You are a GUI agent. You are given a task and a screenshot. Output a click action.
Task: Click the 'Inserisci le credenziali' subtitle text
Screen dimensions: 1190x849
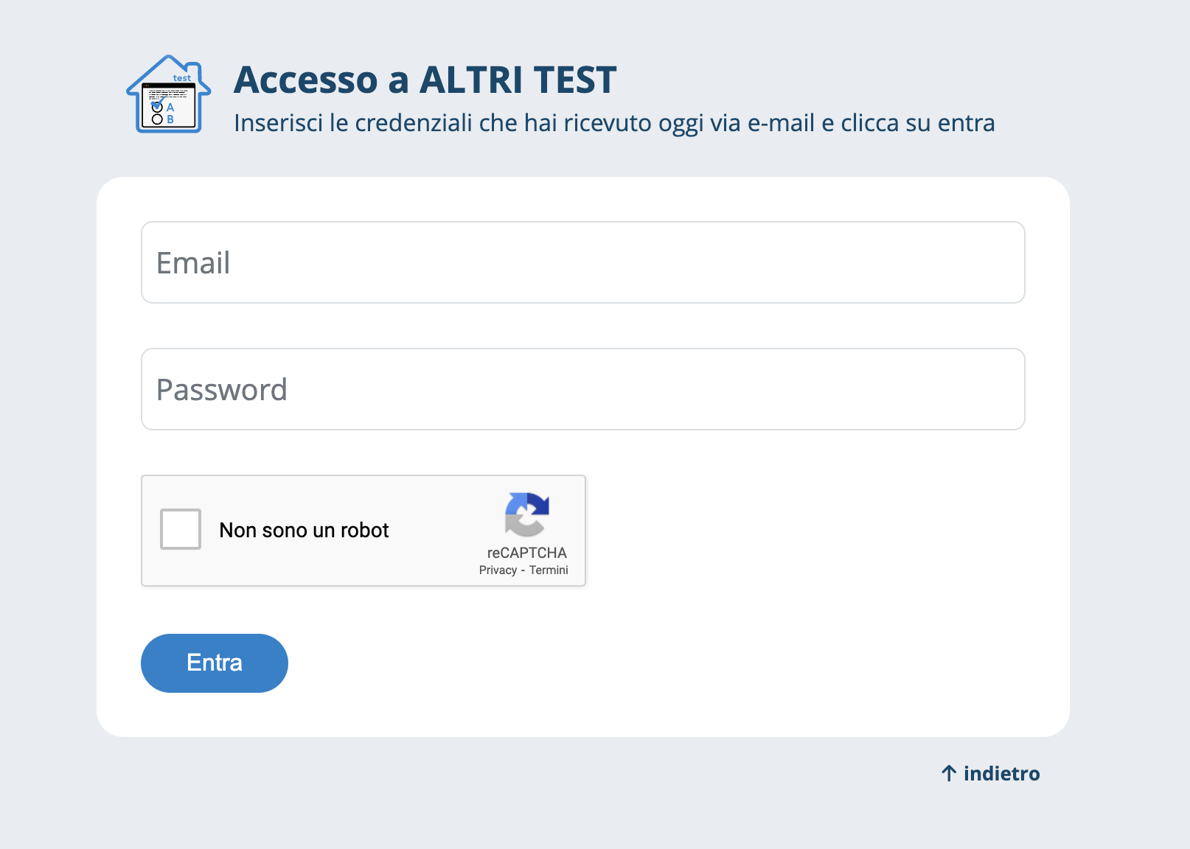pos(613,122)
